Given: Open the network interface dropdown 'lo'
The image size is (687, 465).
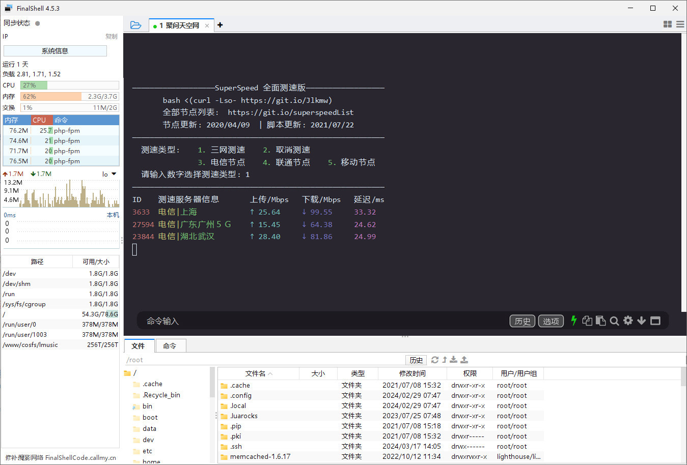Looking at the screenshot, I should click(x=109, y=174).
